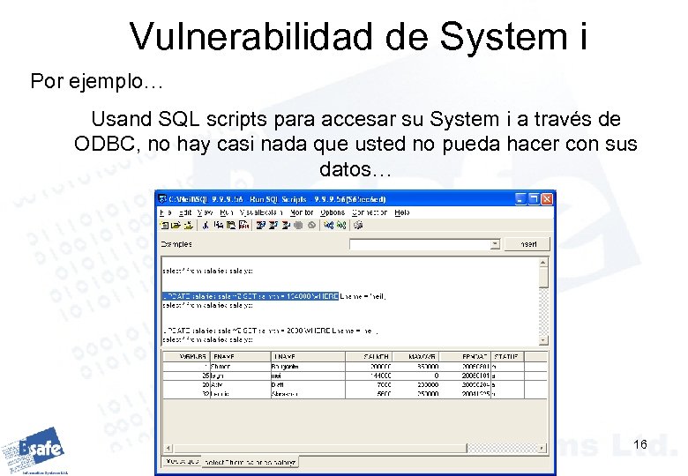Open the Edit menu
This screenshot has width=688, height=476.
184,212
